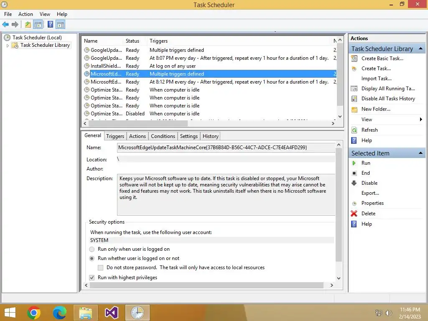
Task: Open the View submenu arrow in Actions
Action: pyautogui.click(x=420, y=119)
